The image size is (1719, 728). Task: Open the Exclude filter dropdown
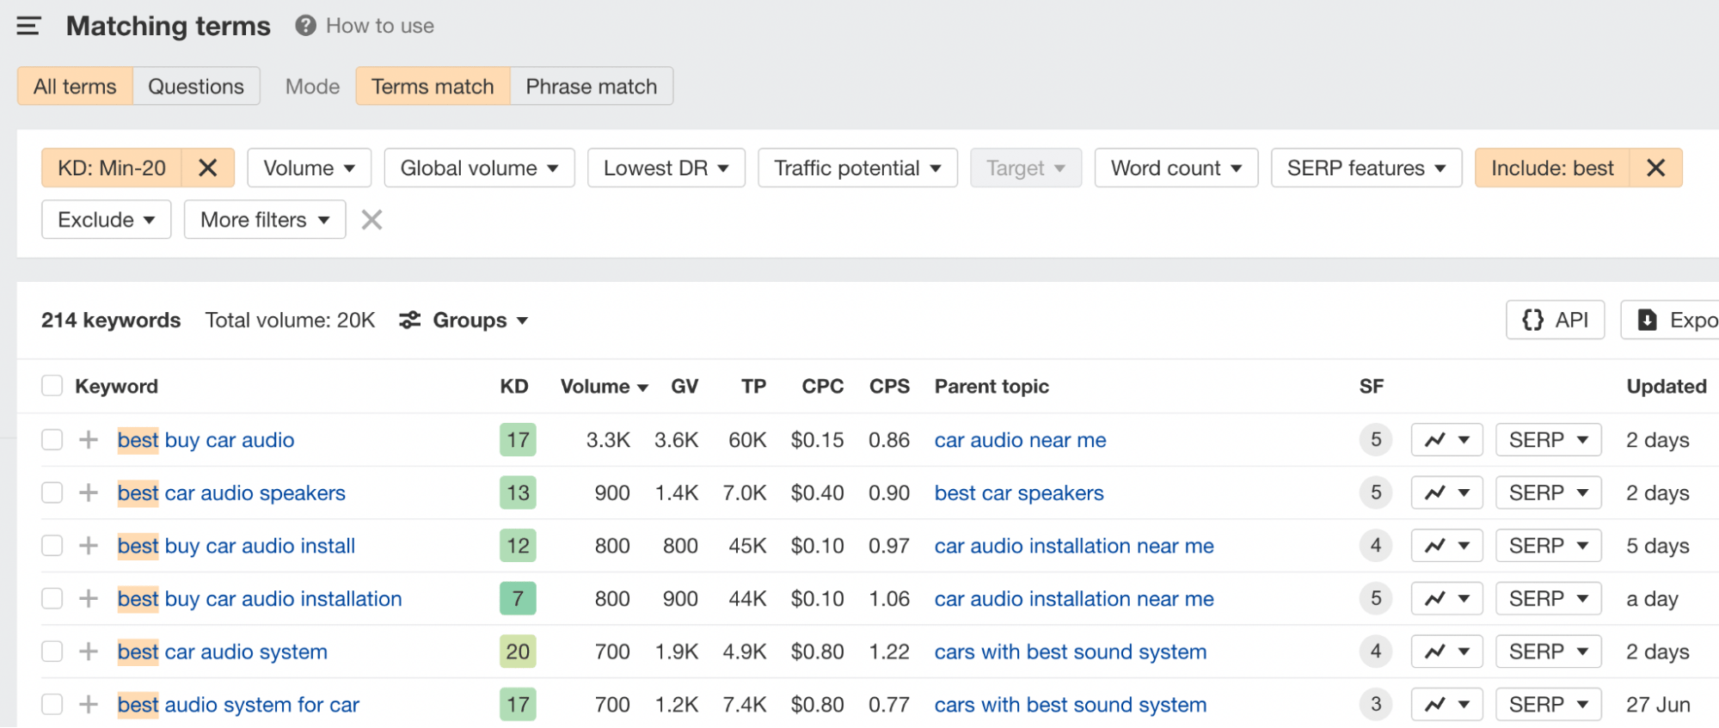[107, 220]
